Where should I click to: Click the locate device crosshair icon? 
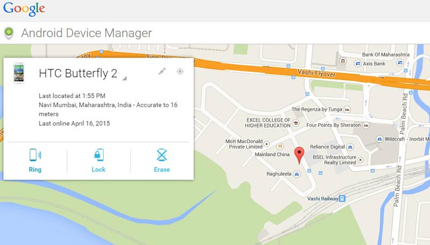coord(180,72)
